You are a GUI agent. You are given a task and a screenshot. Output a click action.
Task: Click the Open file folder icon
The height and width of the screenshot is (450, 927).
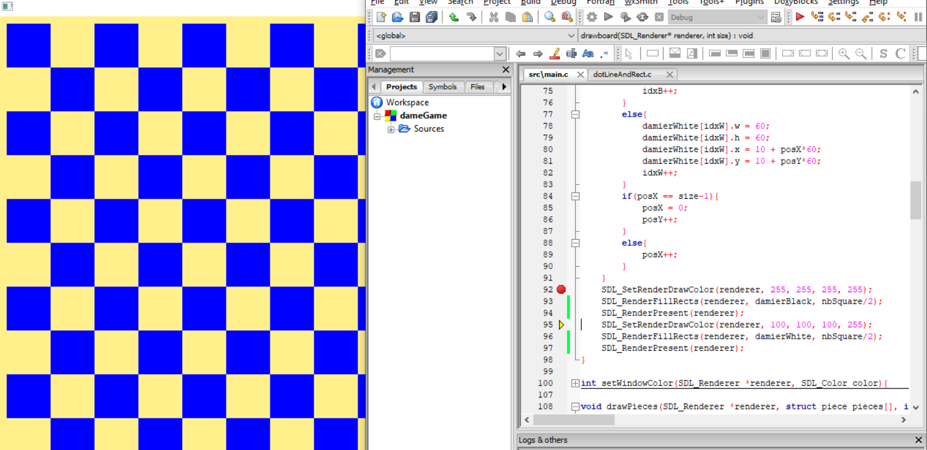point(397,18)
